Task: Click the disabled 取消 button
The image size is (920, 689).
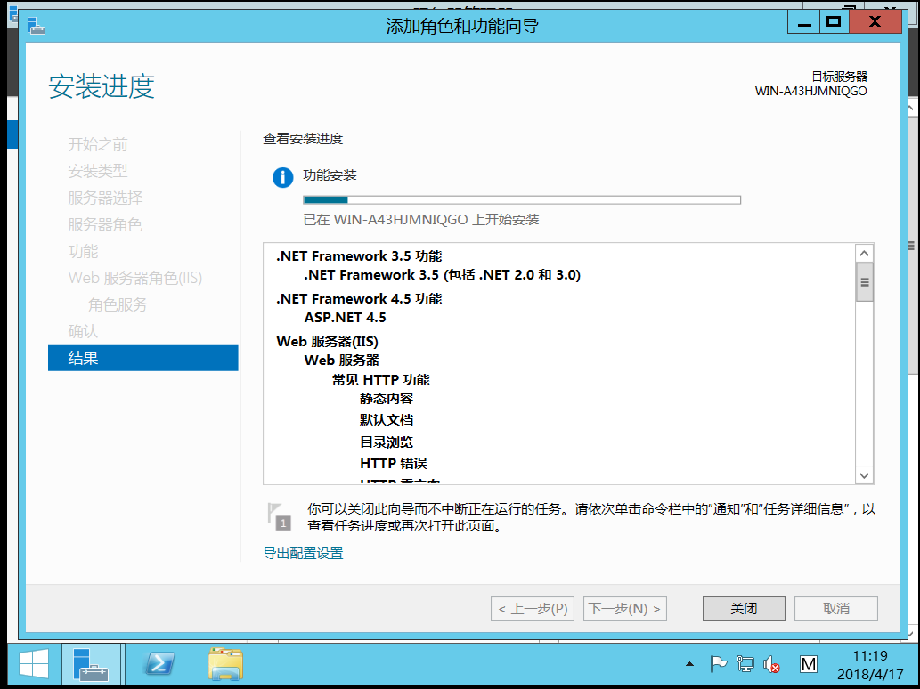Action: point(836,609)
